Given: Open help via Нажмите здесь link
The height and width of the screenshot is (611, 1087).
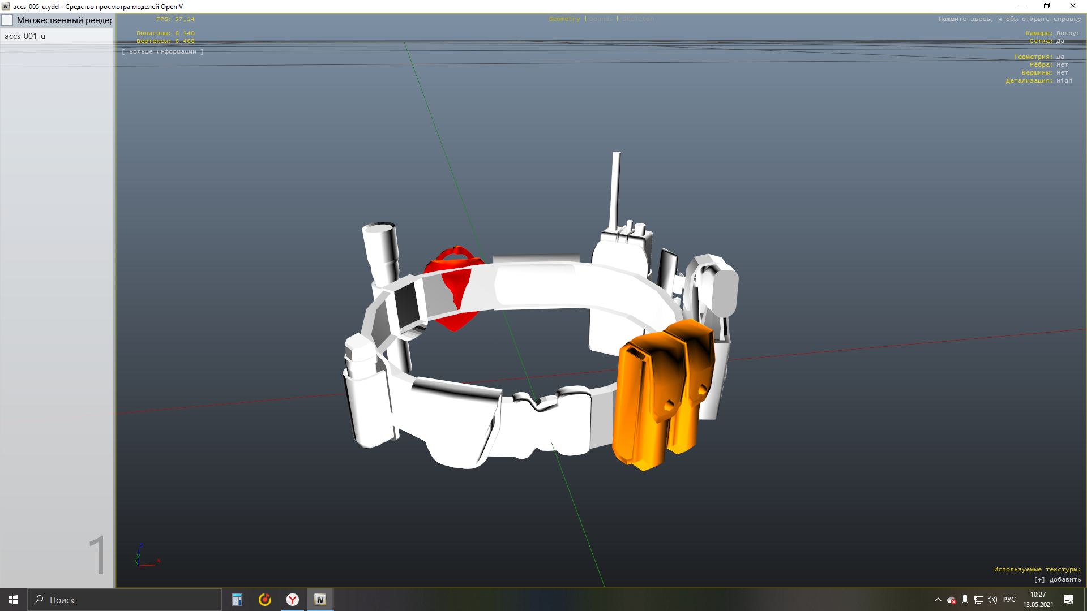Looking at the screenshot, I should pyautogui.click(x=1009, y=19).
